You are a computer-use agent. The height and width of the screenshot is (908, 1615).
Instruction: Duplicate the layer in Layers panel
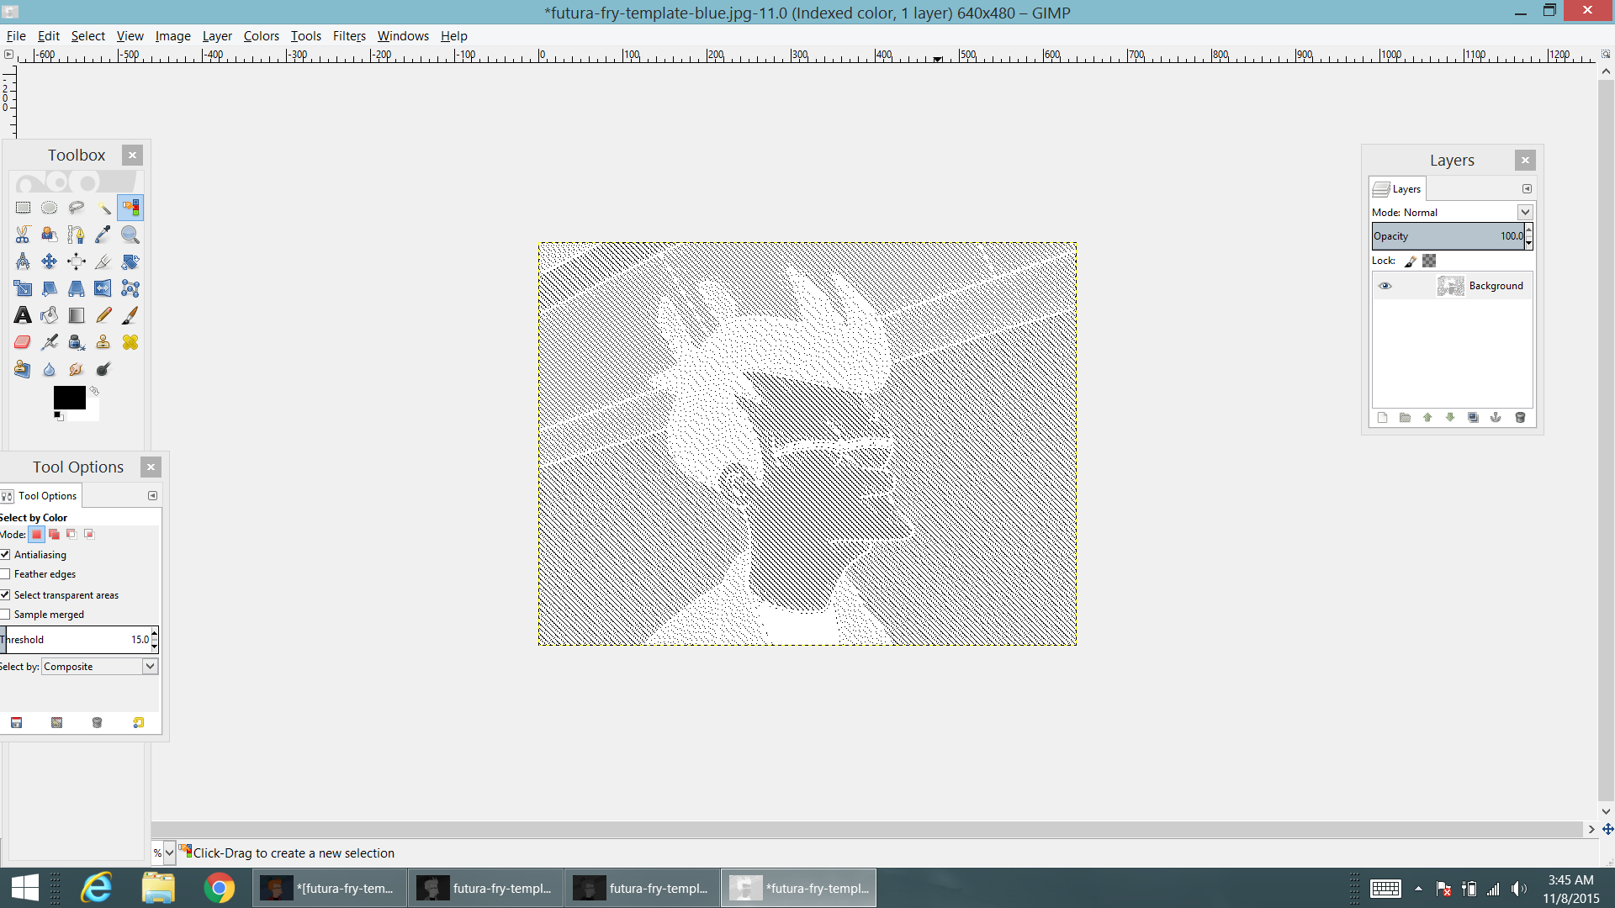[1473, 418]
